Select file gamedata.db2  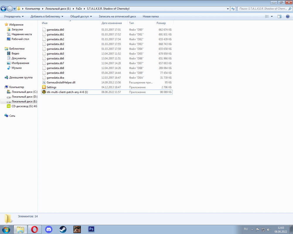55,39
